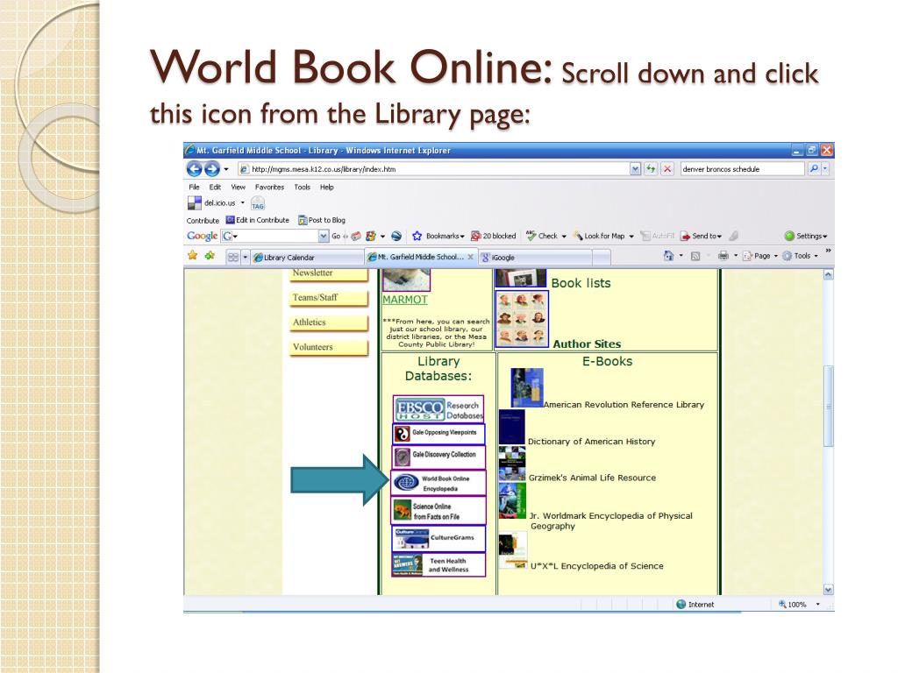The image size is (898, 673).
Task: Switch to the Library Calendar tab
Action: 307,258
